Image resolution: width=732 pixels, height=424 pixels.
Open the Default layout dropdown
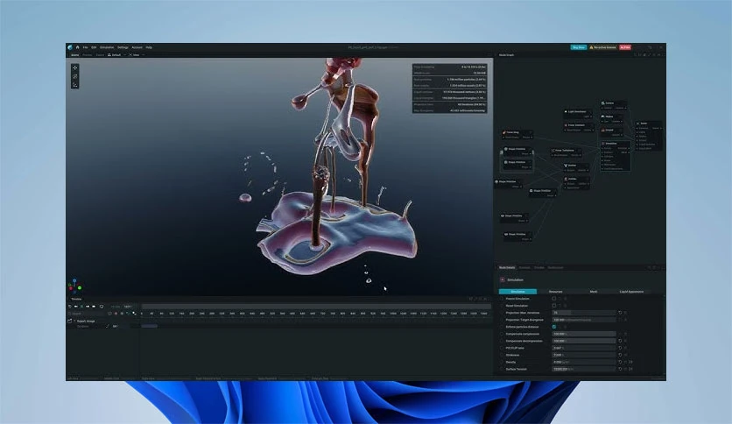point(116,54)
